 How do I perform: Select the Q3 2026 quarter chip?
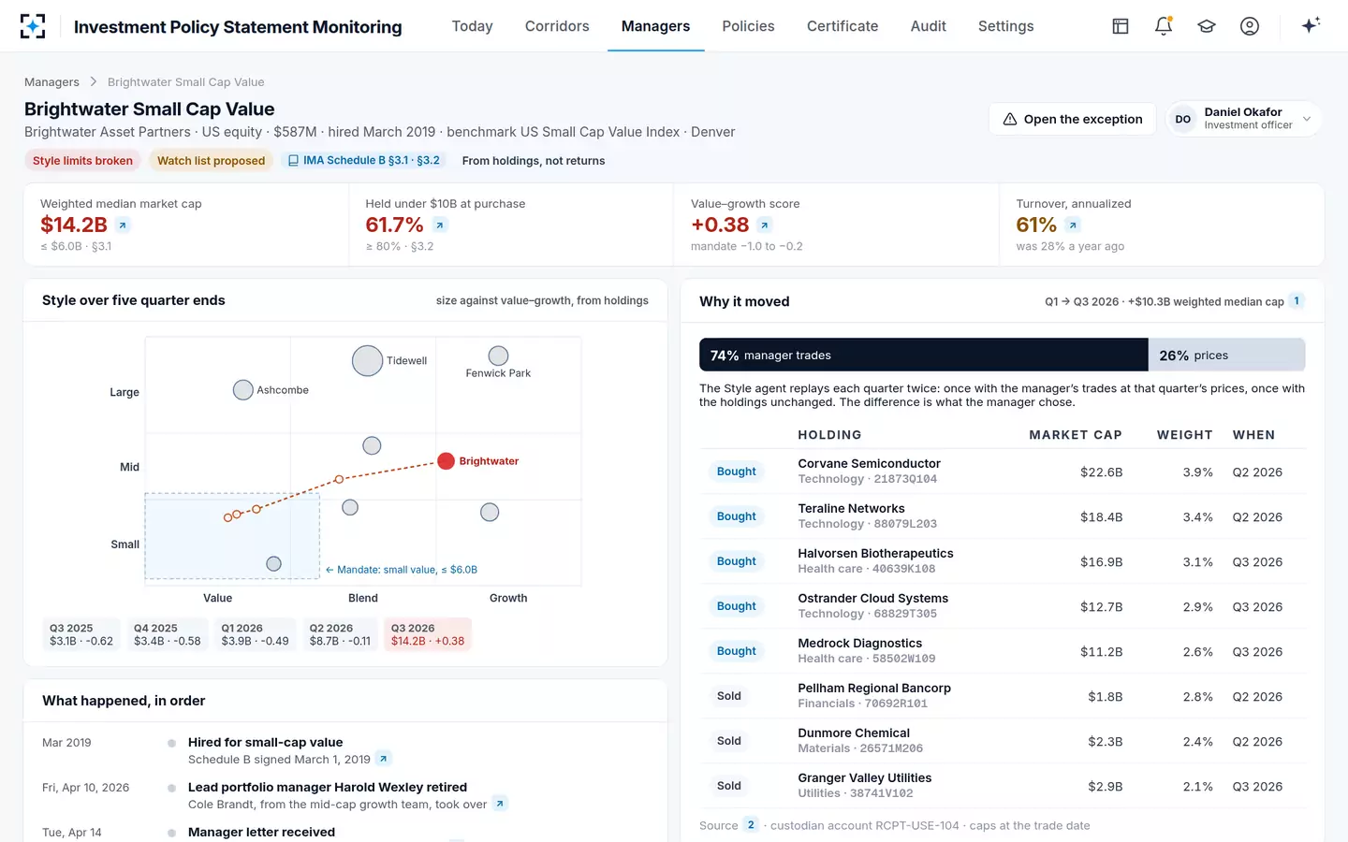(428, 634)
